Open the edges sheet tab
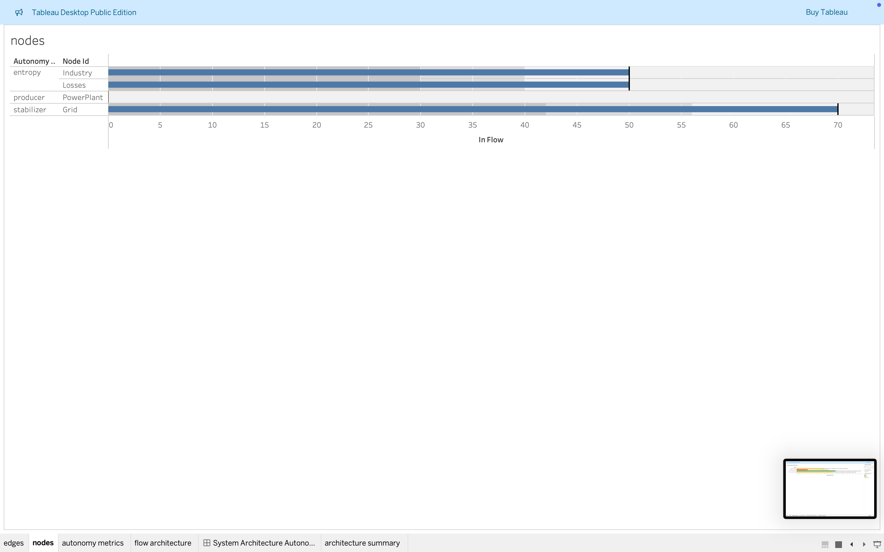Screen dimensions: 884x552 pyautogui.click(x=14, y=543)
